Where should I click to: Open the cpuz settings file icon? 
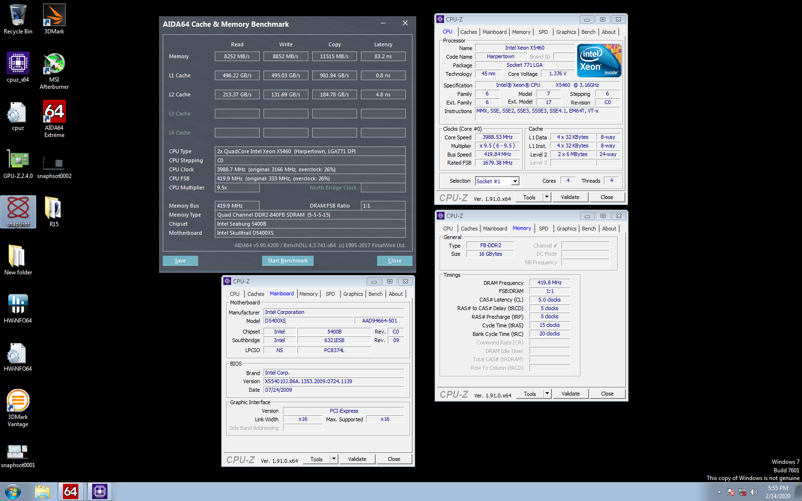point(18,115)
